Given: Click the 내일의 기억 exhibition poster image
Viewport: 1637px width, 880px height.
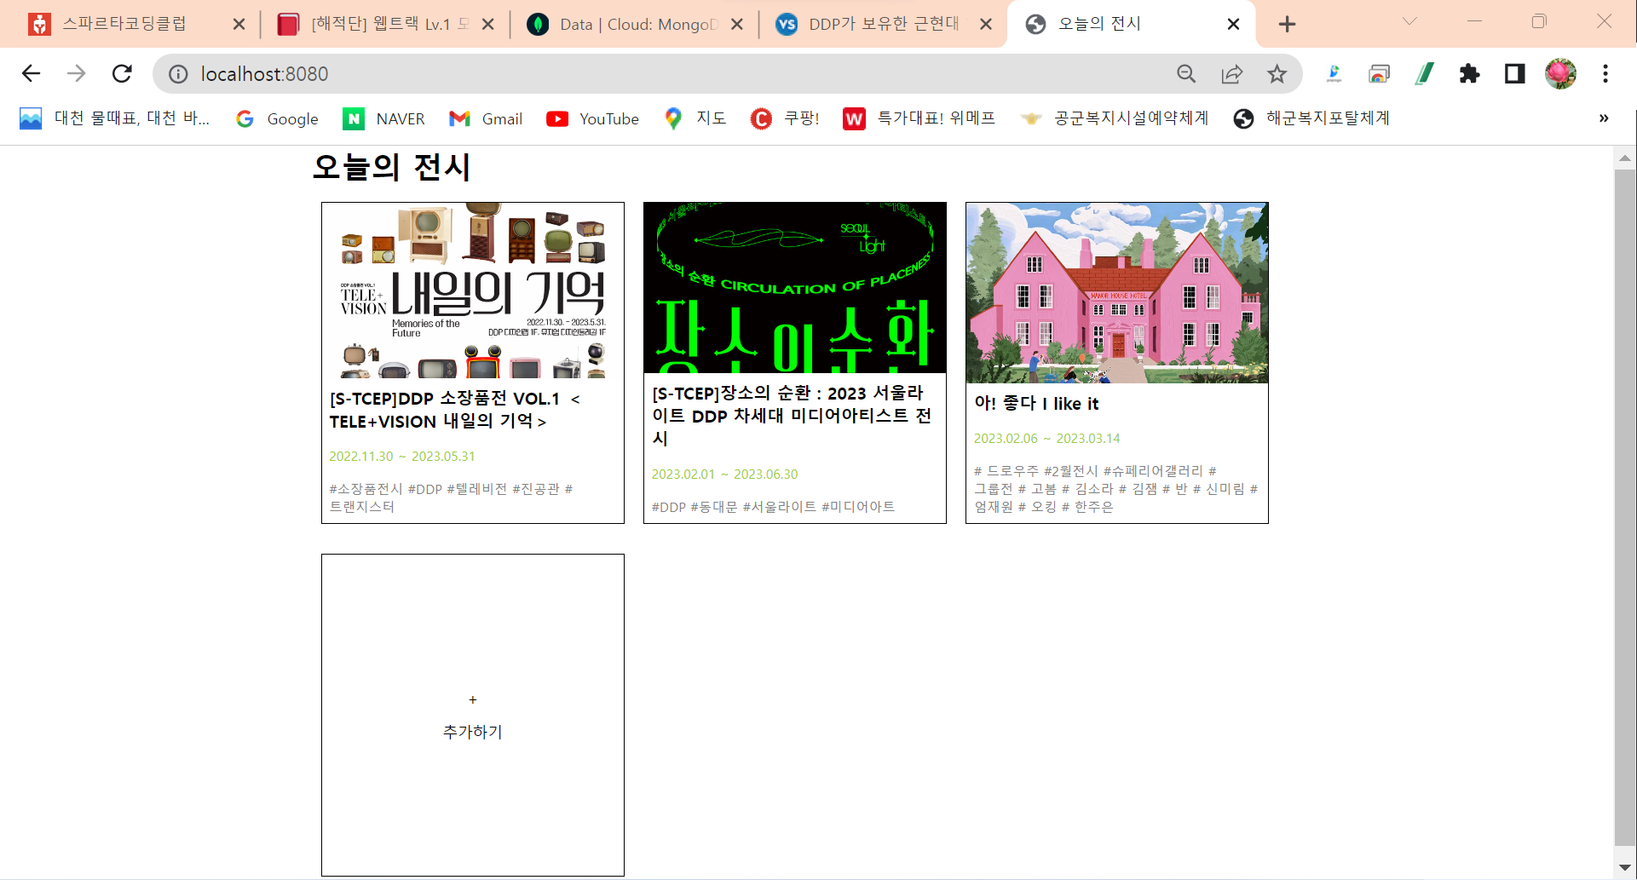Looking at the screenshot, I should [473, 290].
